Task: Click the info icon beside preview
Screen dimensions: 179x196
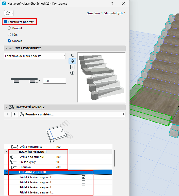Action: tap(72, 73)
